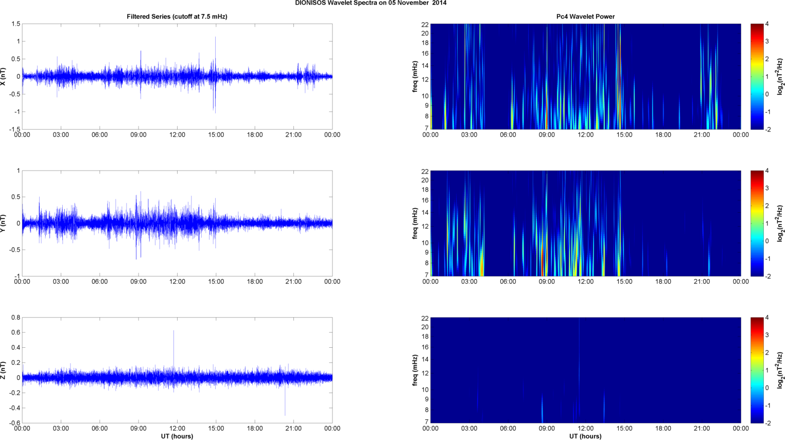Click the '0.8' tick on the Z plot

15,318
